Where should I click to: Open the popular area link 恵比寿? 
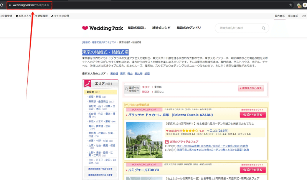point(139,74)
